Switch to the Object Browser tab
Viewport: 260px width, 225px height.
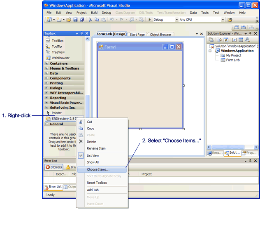click(161, 35)
